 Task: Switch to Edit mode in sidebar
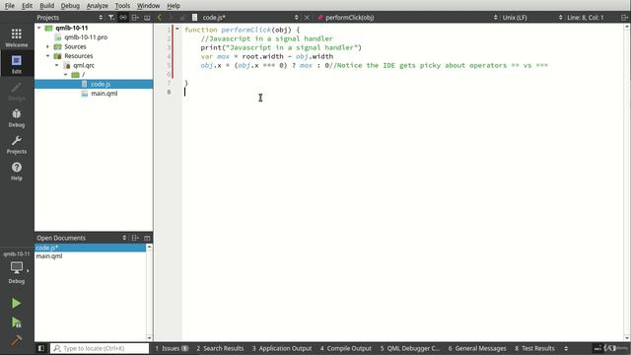(17, 64)
